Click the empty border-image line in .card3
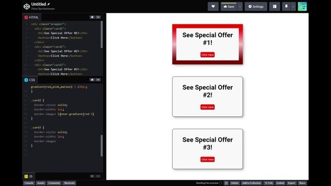This screenshot has height=186, width=331. 45,141
